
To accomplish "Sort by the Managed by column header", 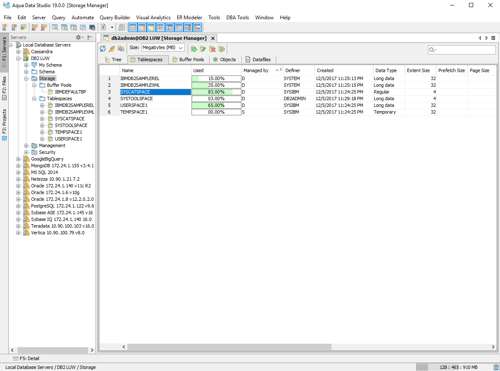I will pos(262,70).
